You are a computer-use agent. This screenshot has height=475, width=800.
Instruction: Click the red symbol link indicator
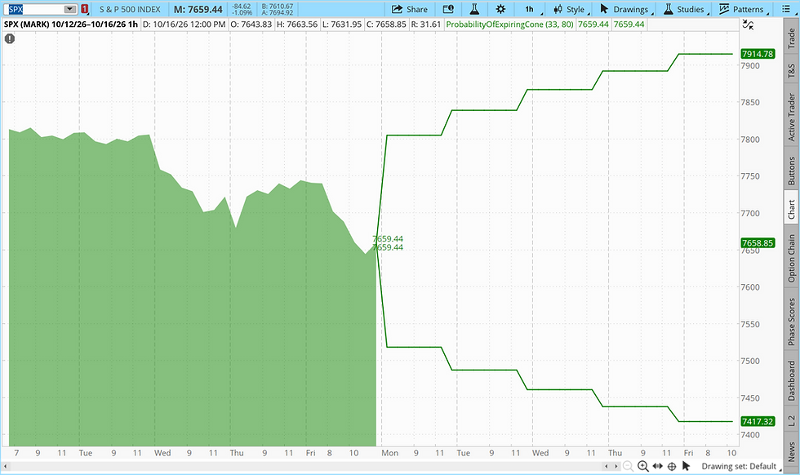pos(85,9)
